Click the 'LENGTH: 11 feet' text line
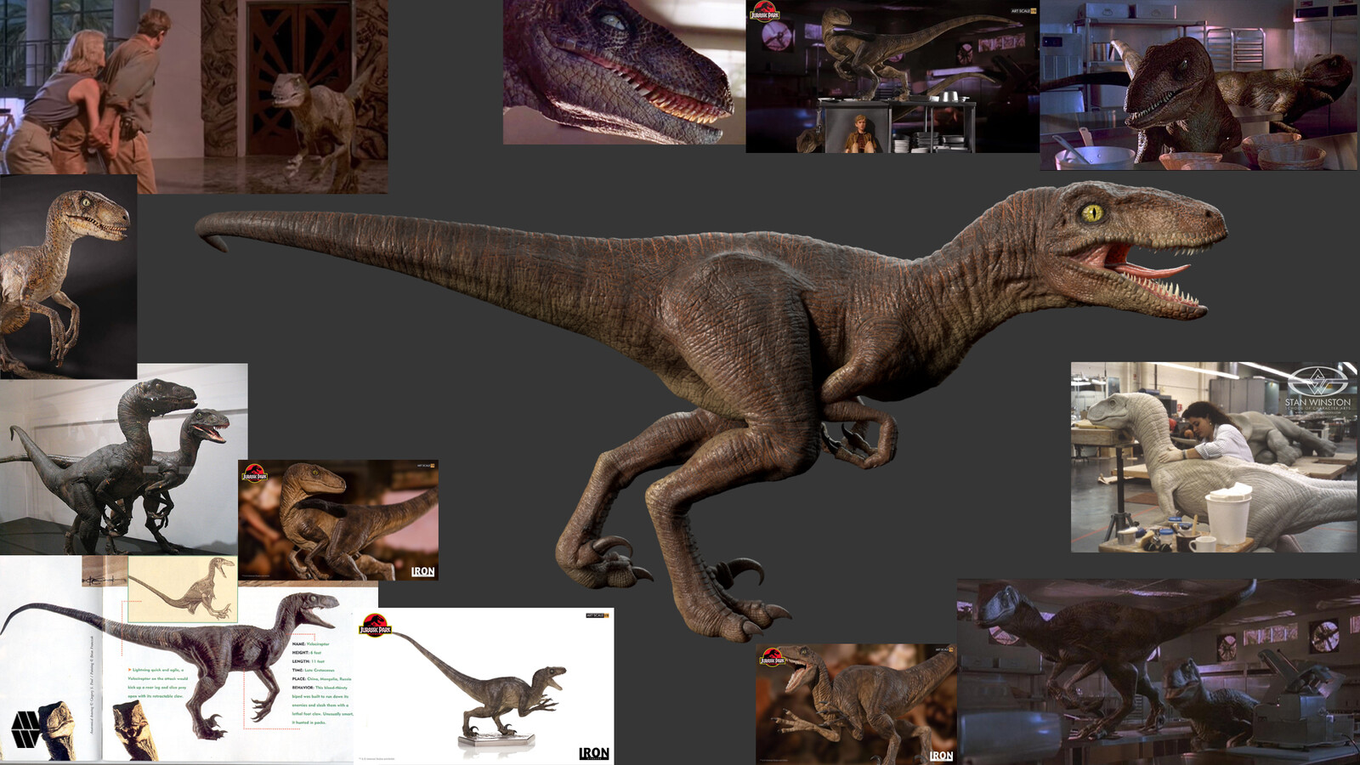Image resolution: width=1360 pixels, height=765 pixels. coord(309,661)
